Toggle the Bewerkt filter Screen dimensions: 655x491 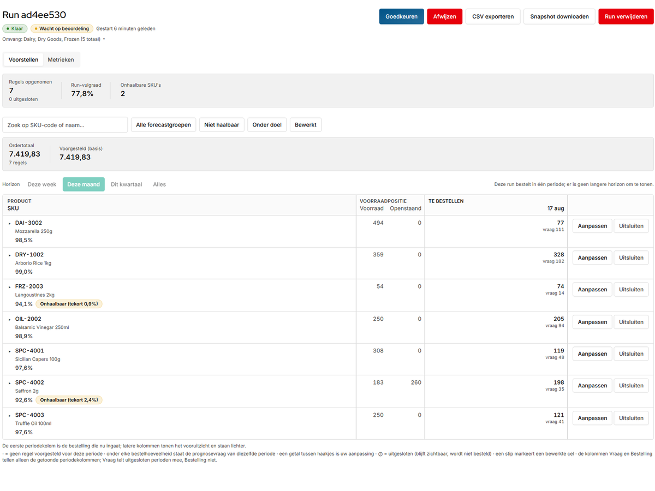(306, 125)
